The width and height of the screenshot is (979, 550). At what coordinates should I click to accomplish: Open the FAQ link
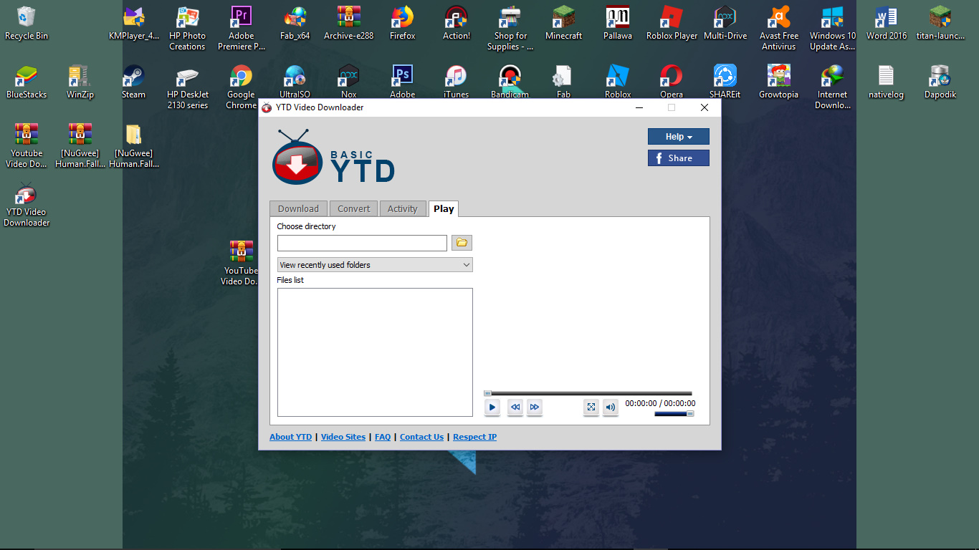click(383, 437)
